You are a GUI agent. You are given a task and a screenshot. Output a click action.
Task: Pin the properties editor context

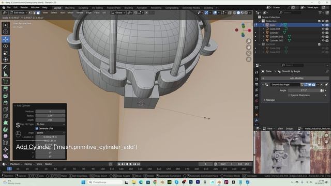tap(327, 71)
